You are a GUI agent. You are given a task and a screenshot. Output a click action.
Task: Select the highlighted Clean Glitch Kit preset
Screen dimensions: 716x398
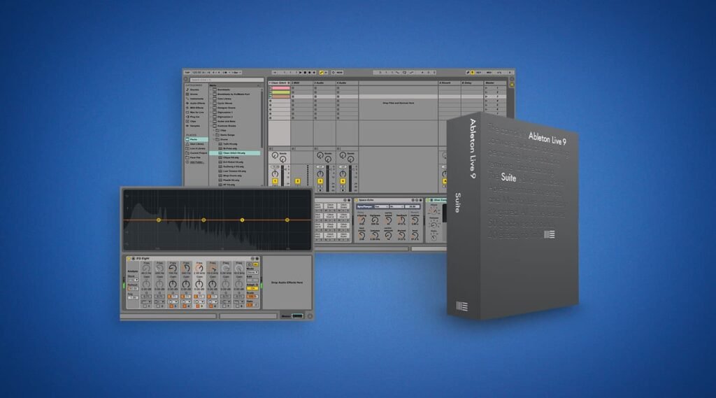click(x=235, y=153)
